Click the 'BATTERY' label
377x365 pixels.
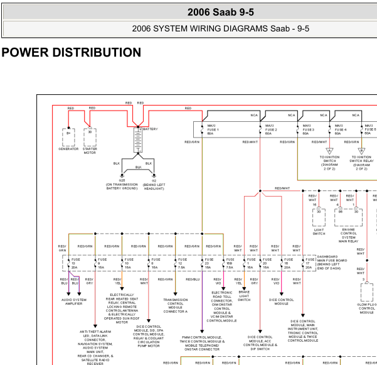point(151,129)
